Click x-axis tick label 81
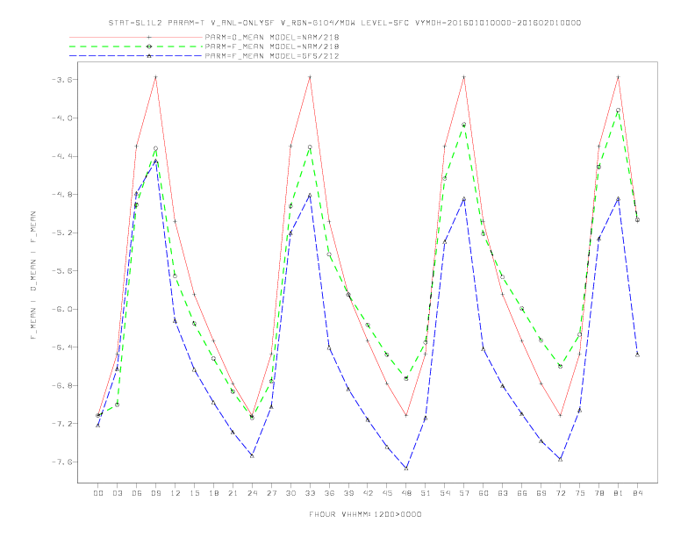This screenshot has width=695, height=537. coord(619,493)
